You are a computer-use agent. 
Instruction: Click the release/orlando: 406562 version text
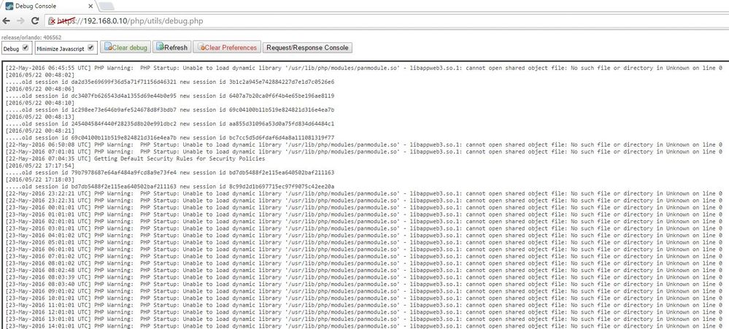coord(31,37)
